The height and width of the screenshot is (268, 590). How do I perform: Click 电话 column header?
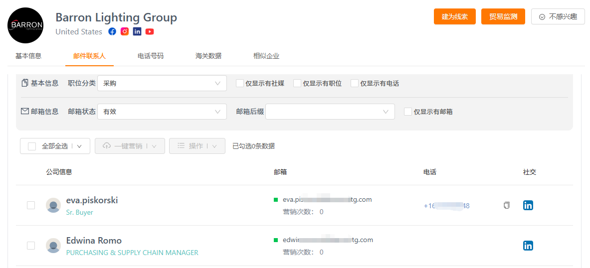coord(430,172)
